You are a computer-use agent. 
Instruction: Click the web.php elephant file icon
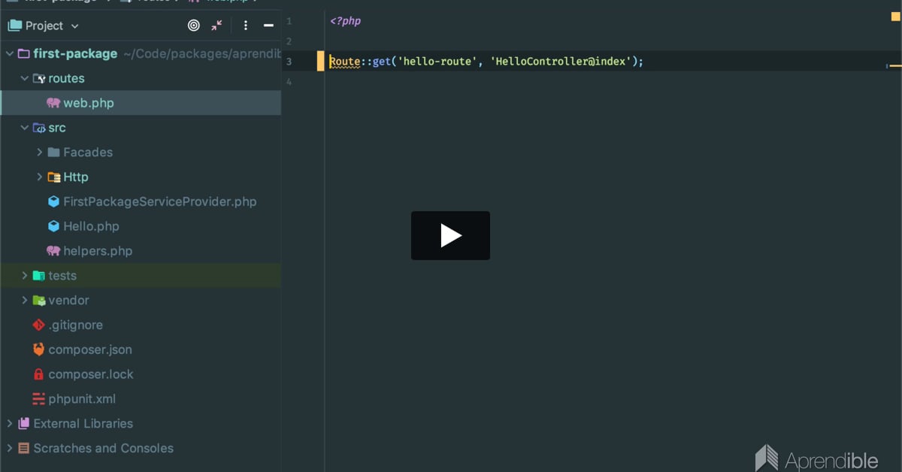[x=53, y=103]
